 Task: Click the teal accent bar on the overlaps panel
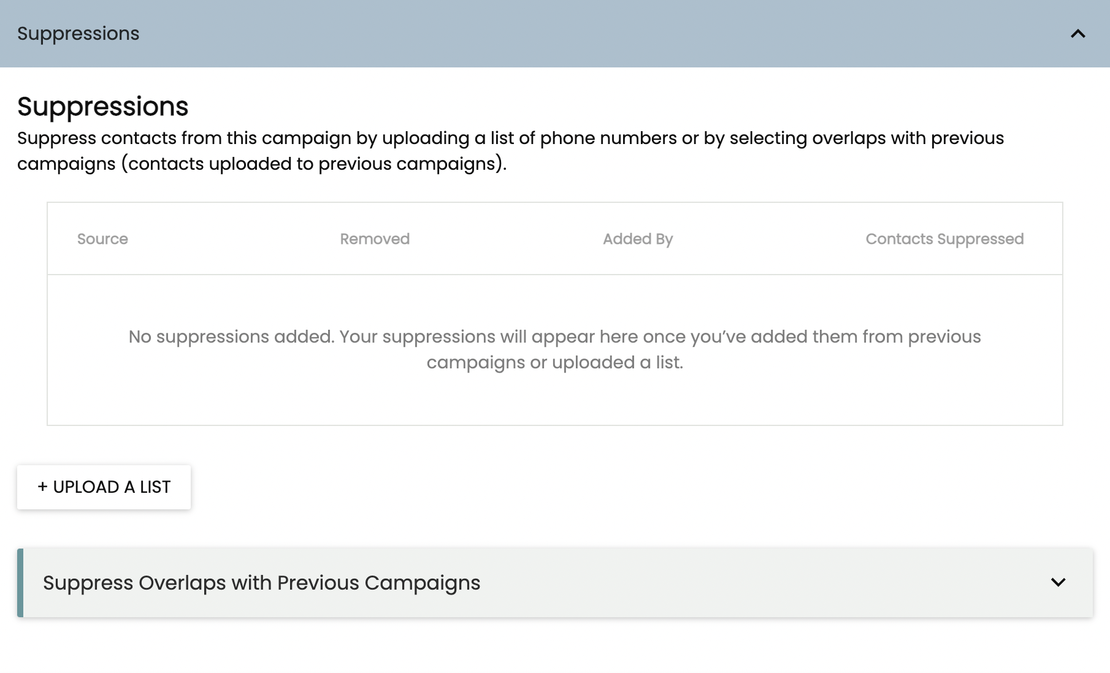(x=20, y=582)
